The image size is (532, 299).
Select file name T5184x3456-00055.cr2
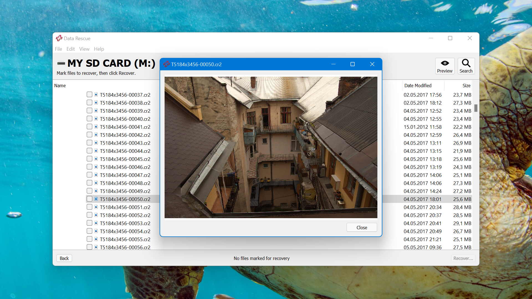[x=125, y=239]
